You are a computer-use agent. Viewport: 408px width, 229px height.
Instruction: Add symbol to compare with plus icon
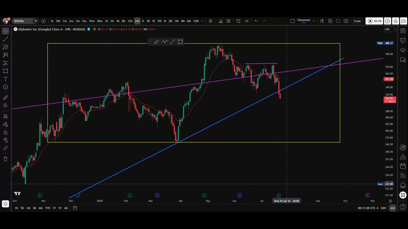coord(43,21)
